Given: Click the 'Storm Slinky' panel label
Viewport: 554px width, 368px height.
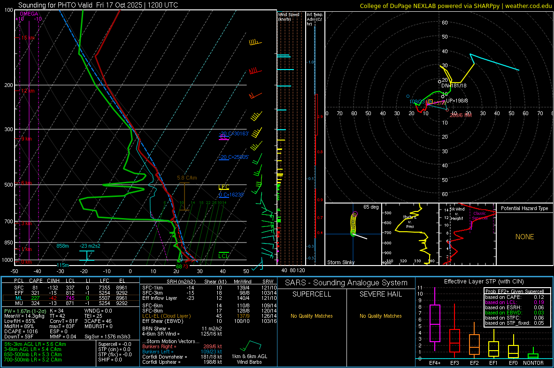Looking at the screenshot, I should tap(340, 262).
